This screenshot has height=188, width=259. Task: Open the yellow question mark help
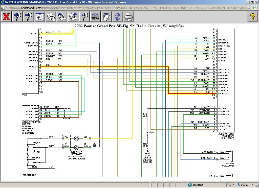click(253, 16)
